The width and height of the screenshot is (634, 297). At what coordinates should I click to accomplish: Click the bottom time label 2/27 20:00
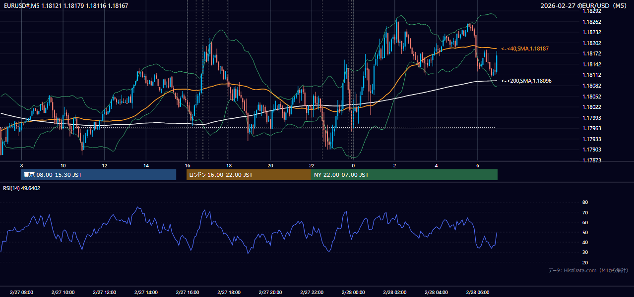coord(270,293)
